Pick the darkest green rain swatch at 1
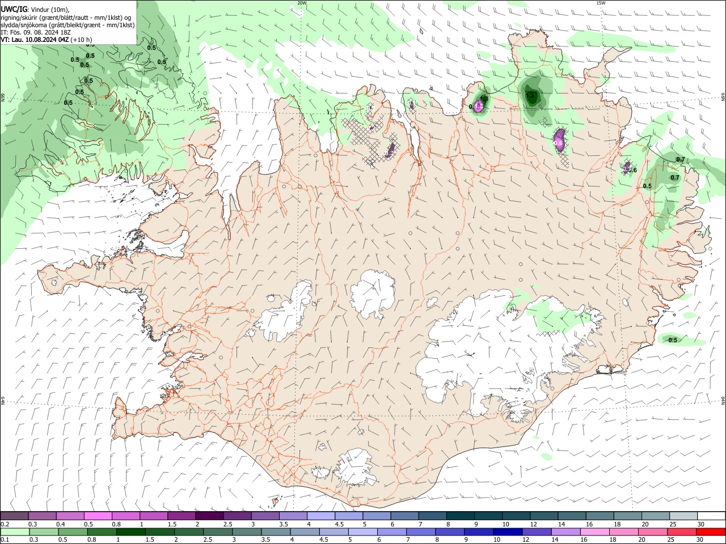 pos(131,532)
